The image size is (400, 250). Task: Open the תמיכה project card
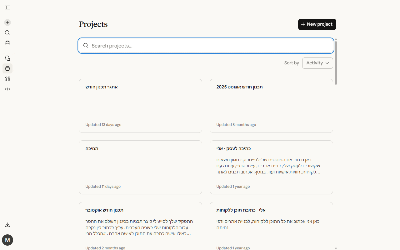tap(140, 167)
